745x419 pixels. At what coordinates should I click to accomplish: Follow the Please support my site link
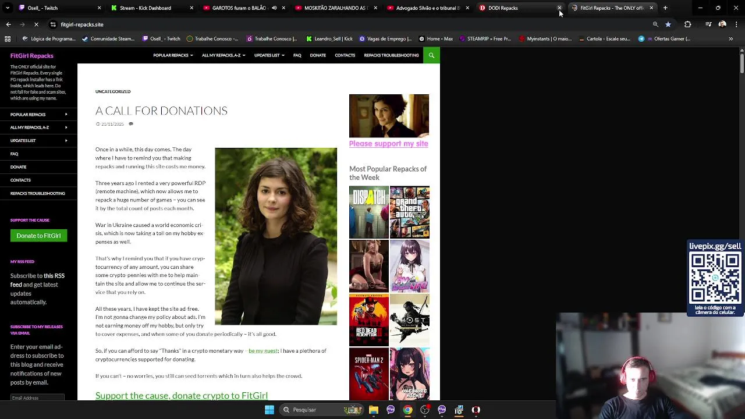[x=388, y=144]
